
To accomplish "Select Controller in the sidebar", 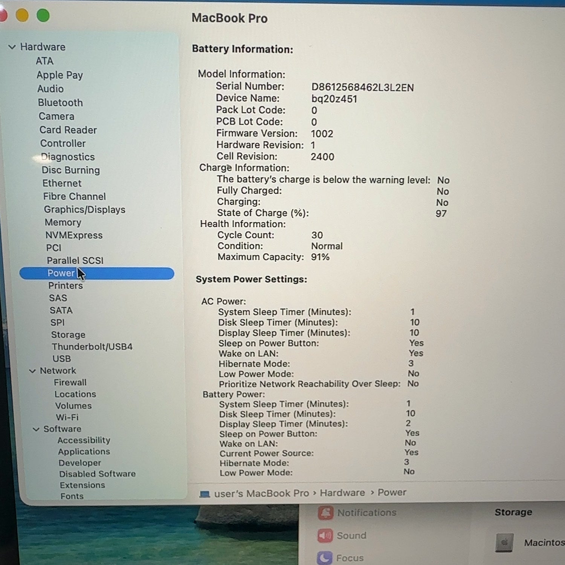I will pyautogui.click(x=63, y=144).
